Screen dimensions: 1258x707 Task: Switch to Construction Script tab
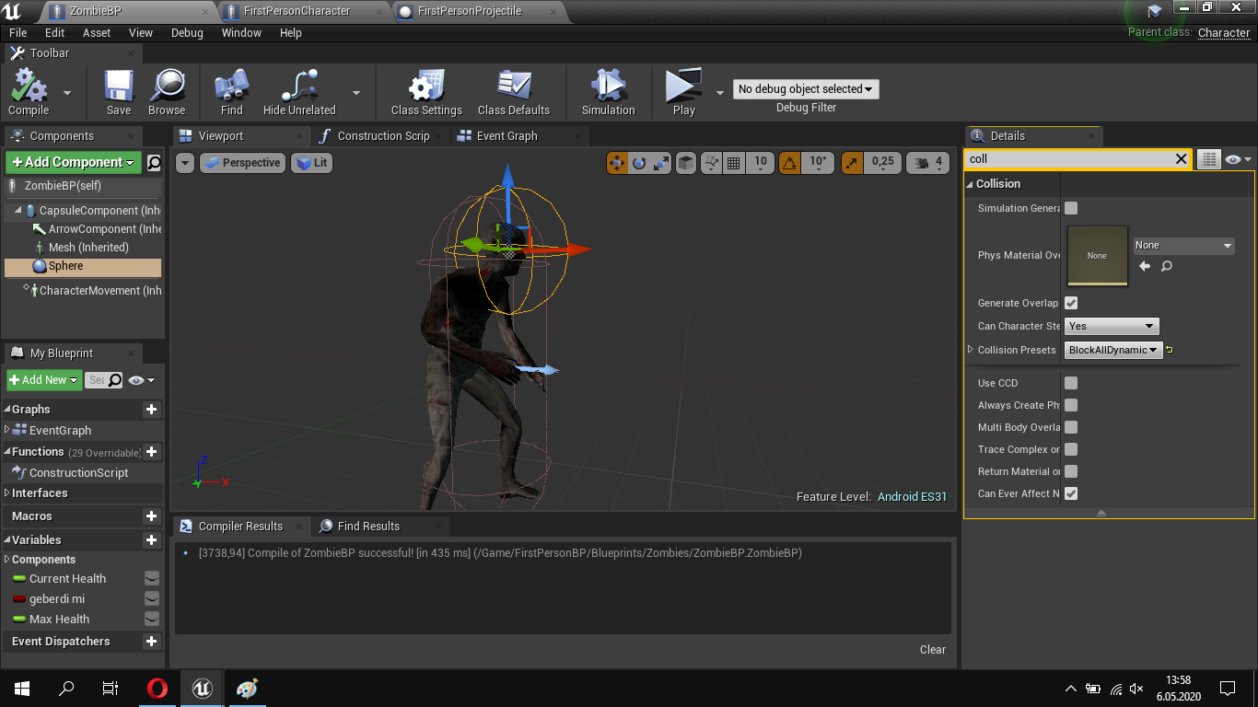(x=382, y=136)
